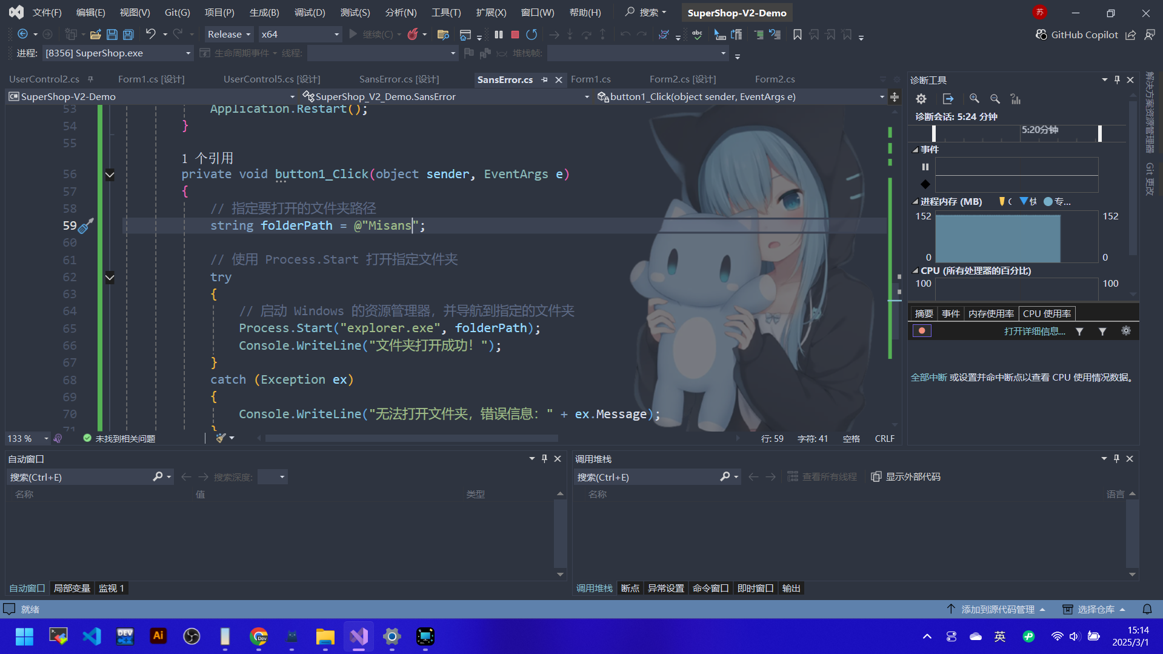Image resolution: width=1163 pixels, height=654 pixels.
Task: Navigate backward in the editor
Action: [x=23, y=35]
